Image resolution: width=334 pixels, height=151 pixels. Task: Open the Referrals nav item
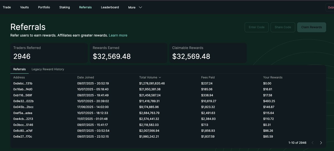(85, 7)
